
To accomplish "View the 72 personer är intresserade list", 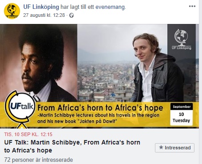I will [x=39, y=160].
